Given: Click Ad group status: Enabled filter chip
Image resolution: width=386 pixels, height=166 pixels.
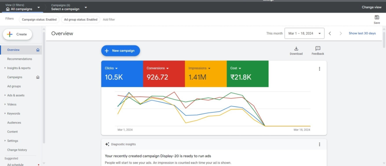Looking at the screenshot, I should click(x=81, y=20).
